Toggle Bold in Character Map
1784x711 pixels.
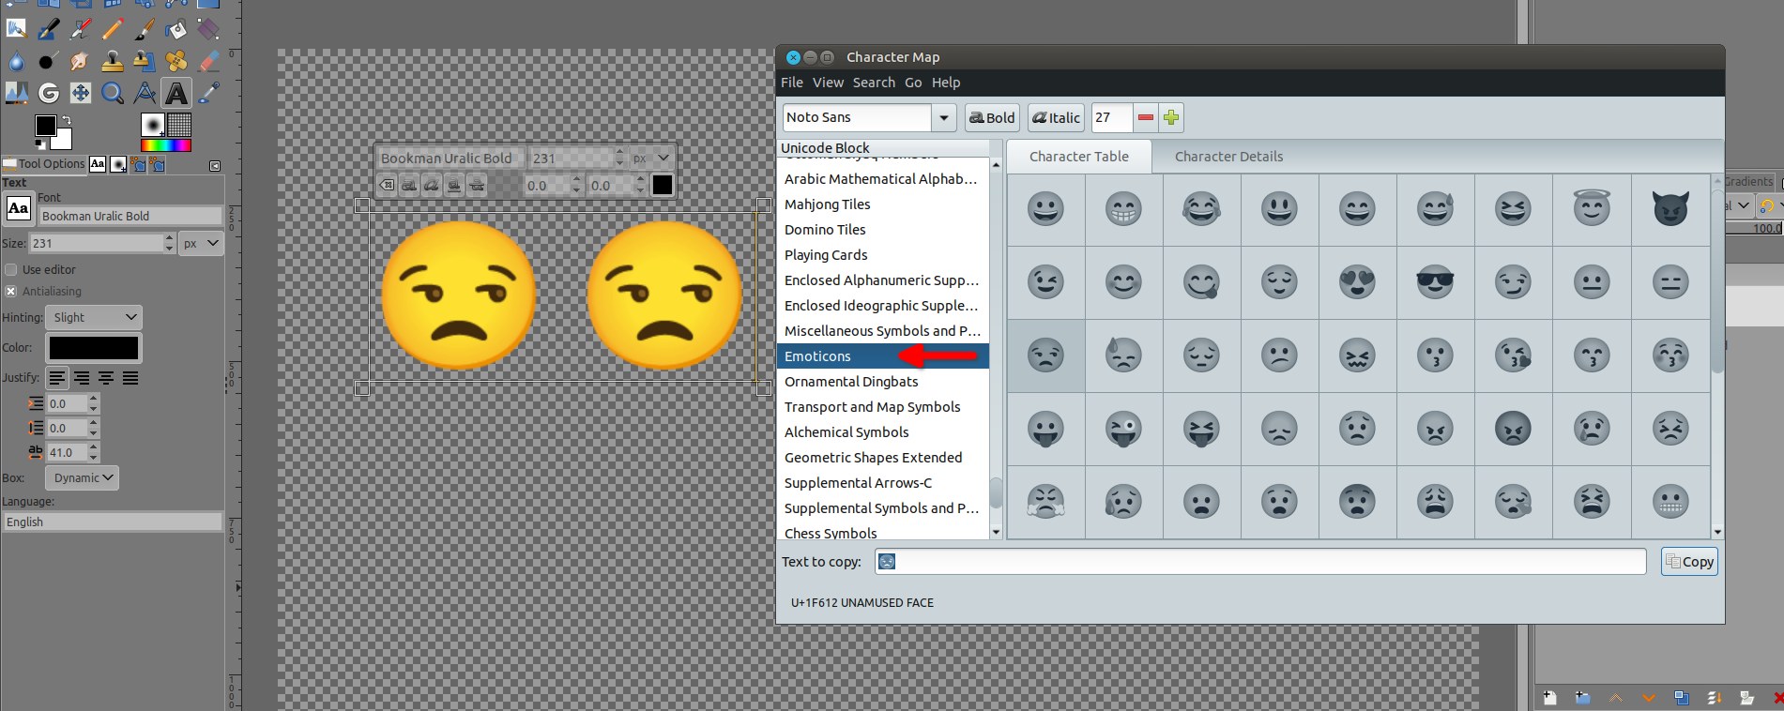tap(992, 117)
